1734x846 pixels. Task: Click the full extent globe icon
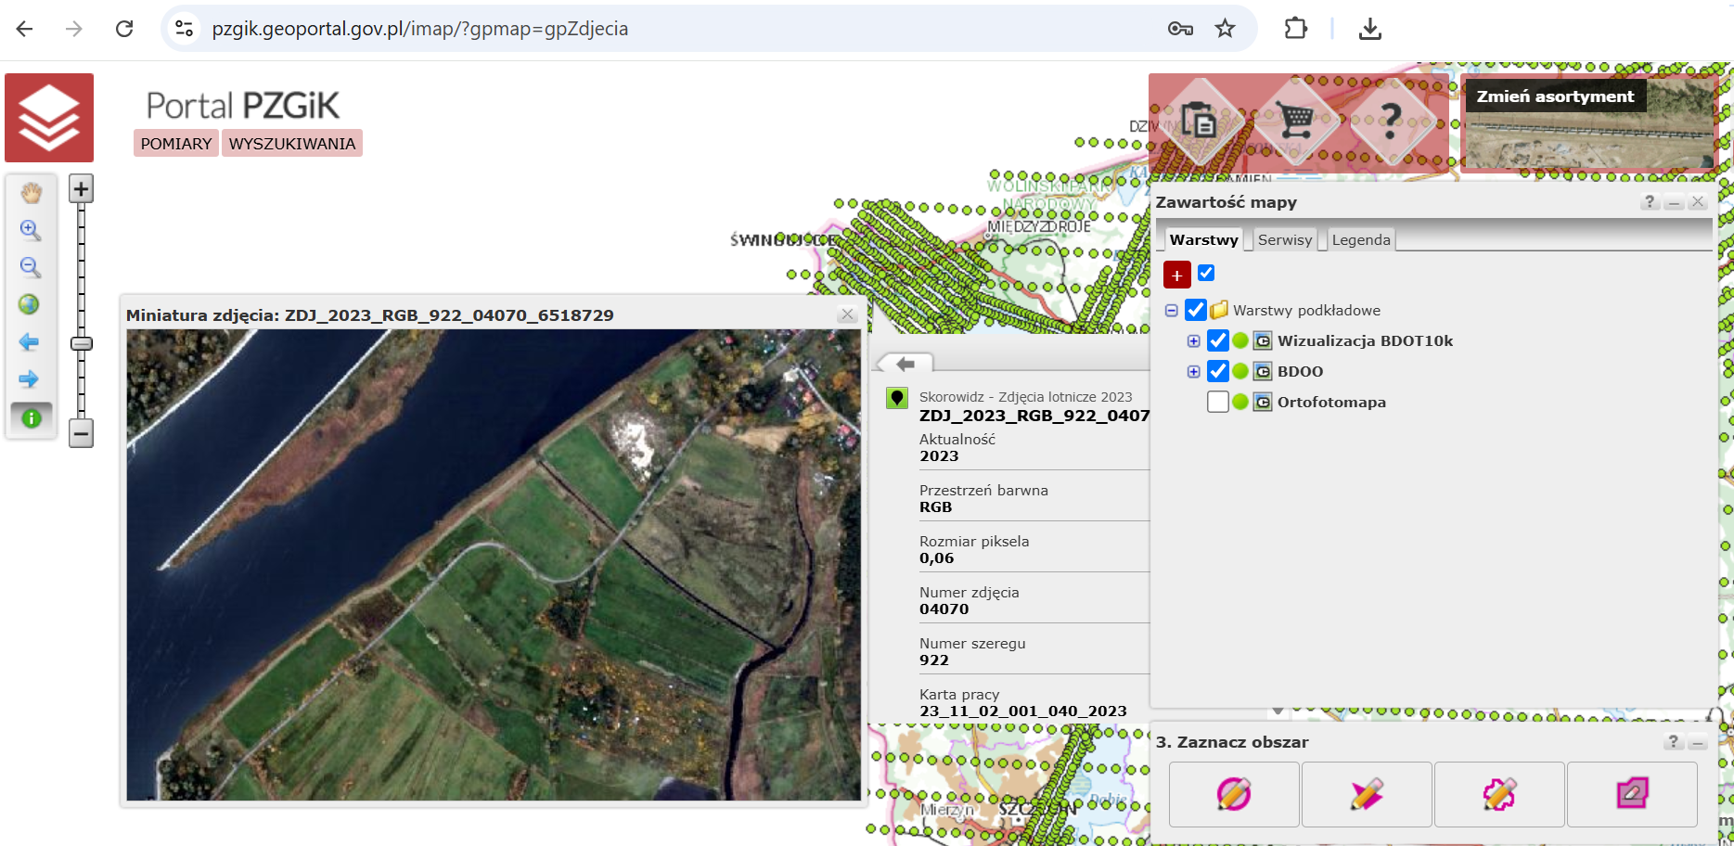tap(30, 304)
